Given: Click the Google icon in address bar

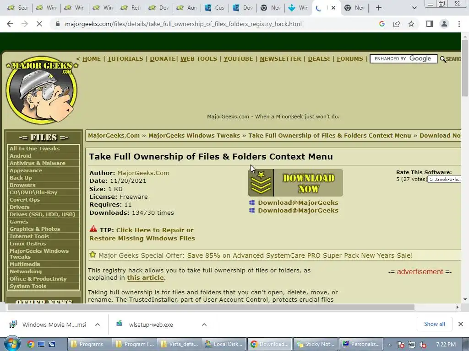Looking at the screenshot, I should [382, 24].
